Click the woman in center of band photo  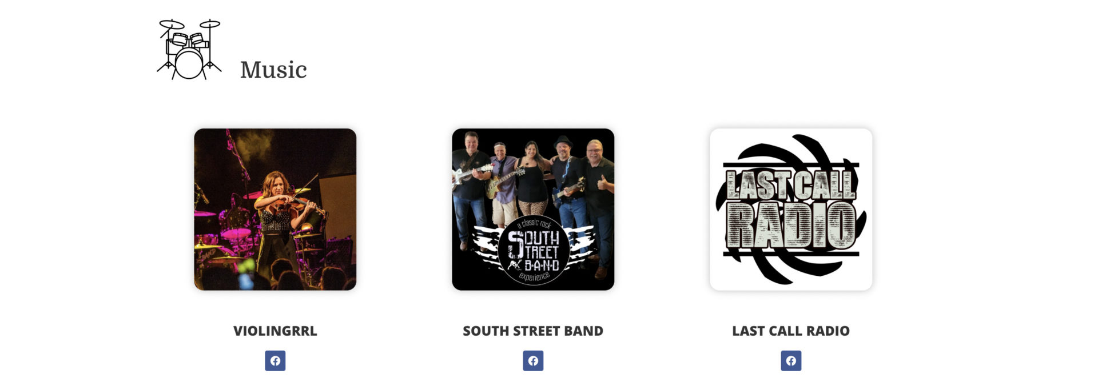coord(533,183)
